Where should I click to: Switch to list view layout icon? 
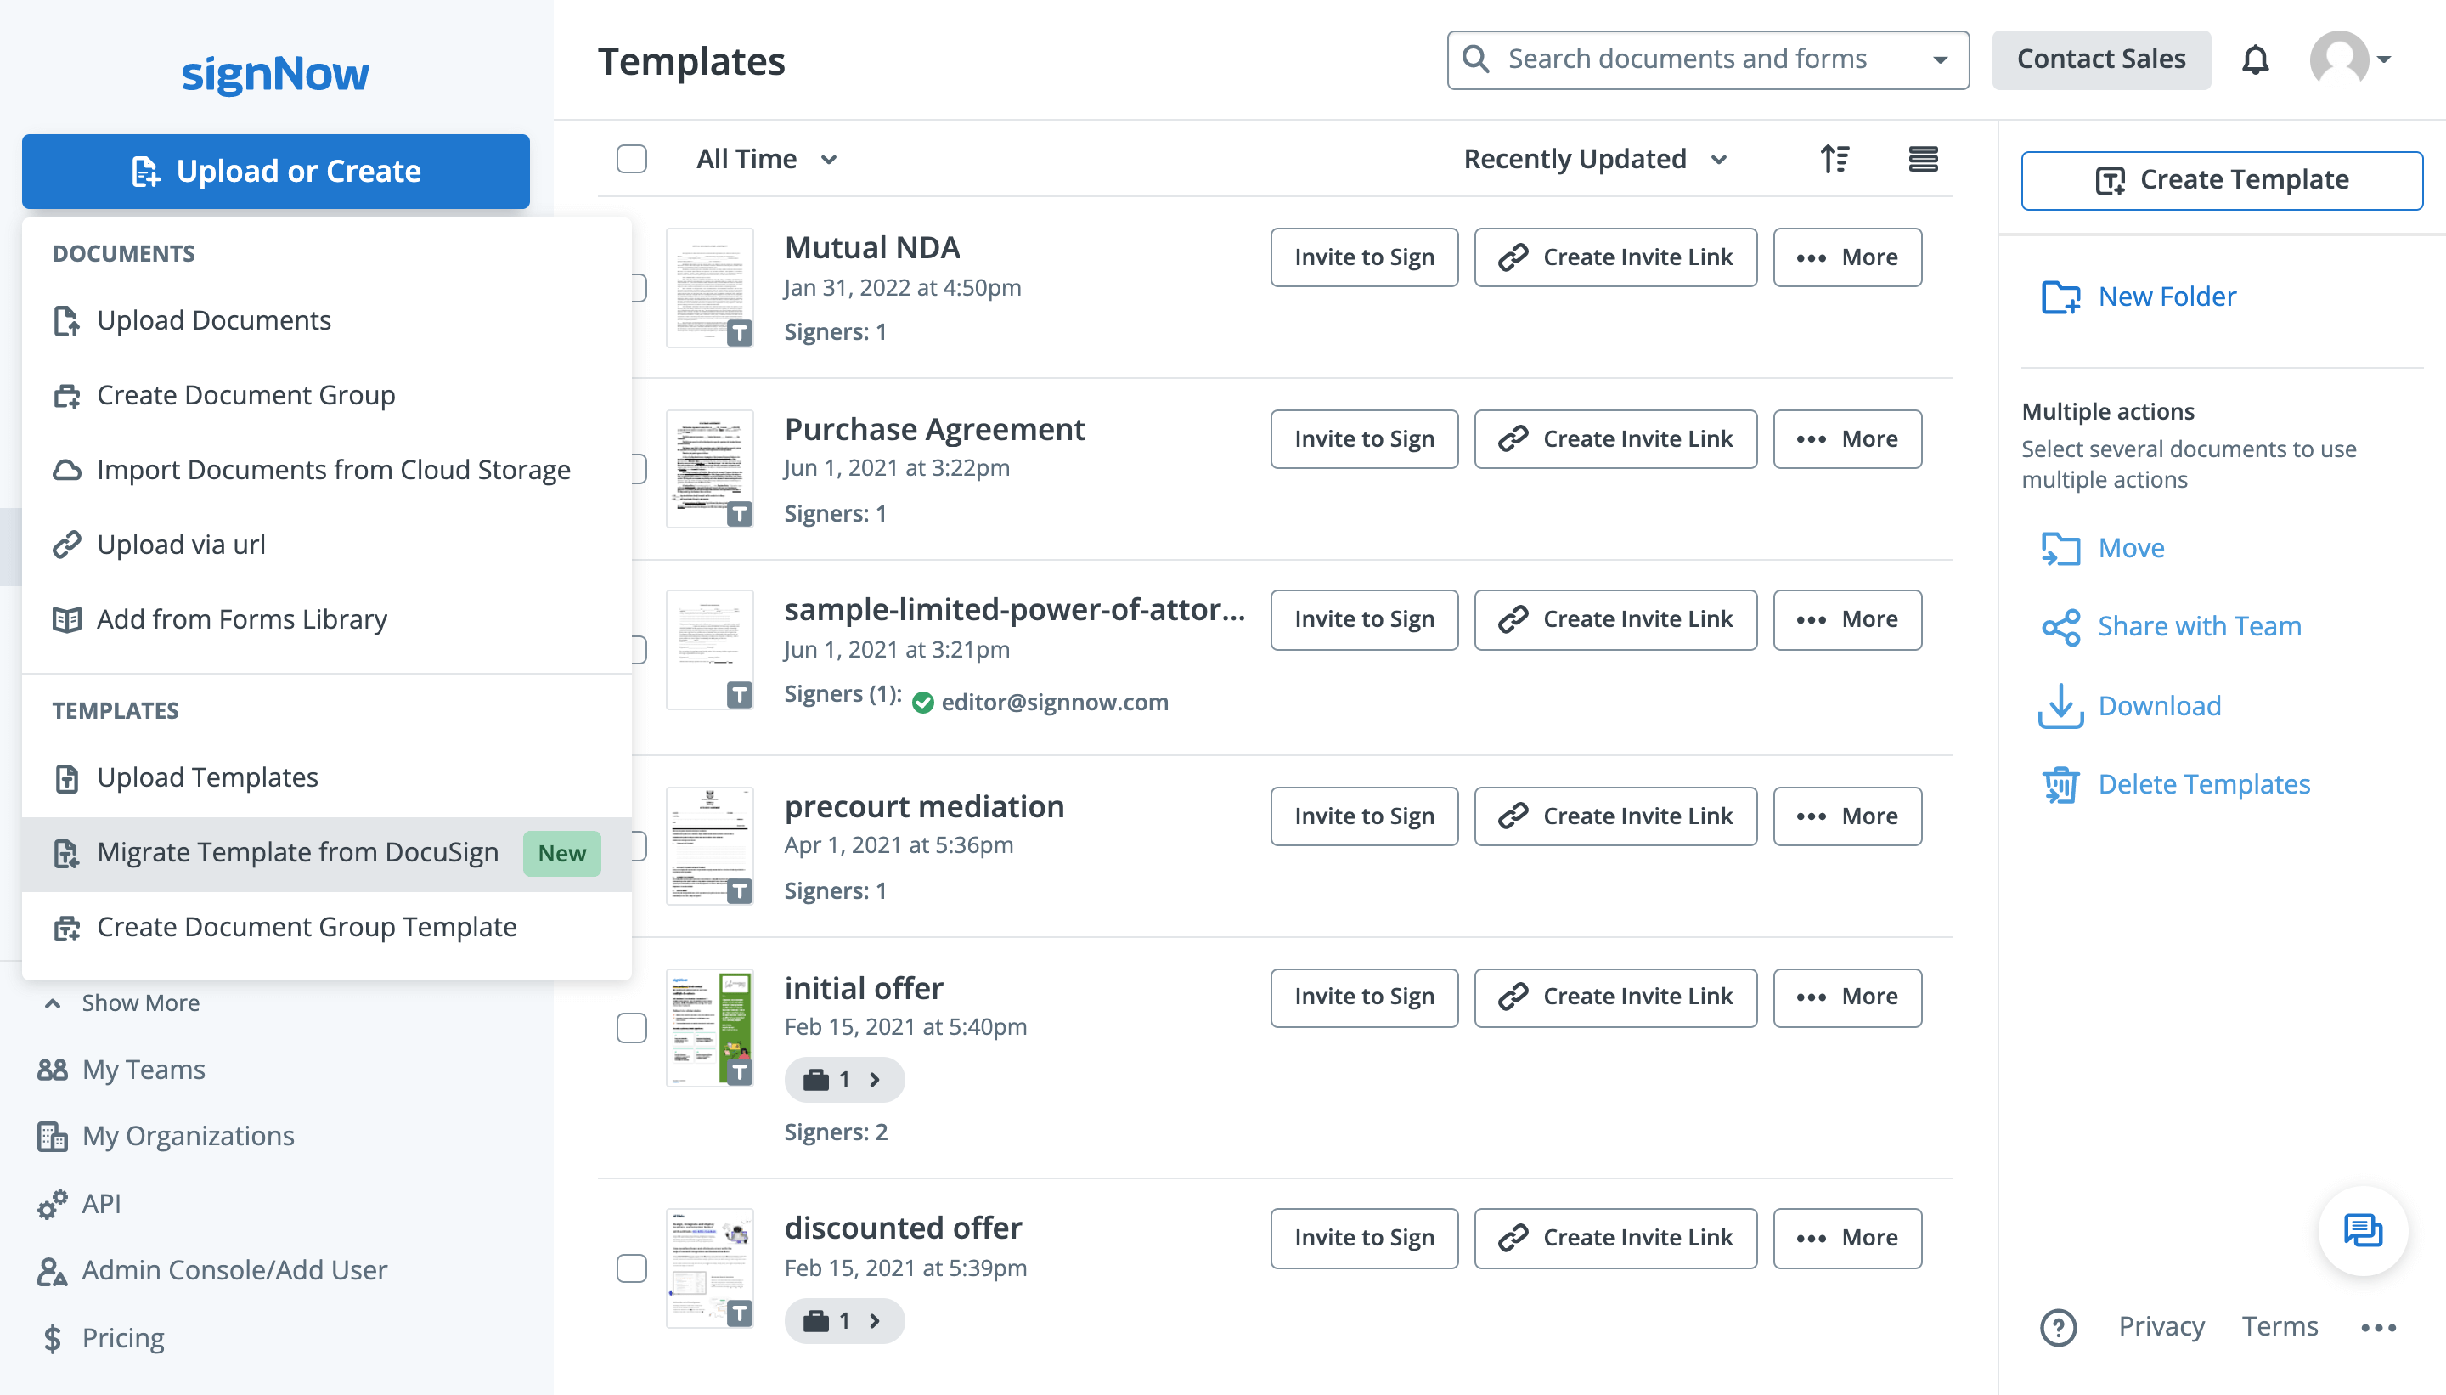tap(1922, 159)
